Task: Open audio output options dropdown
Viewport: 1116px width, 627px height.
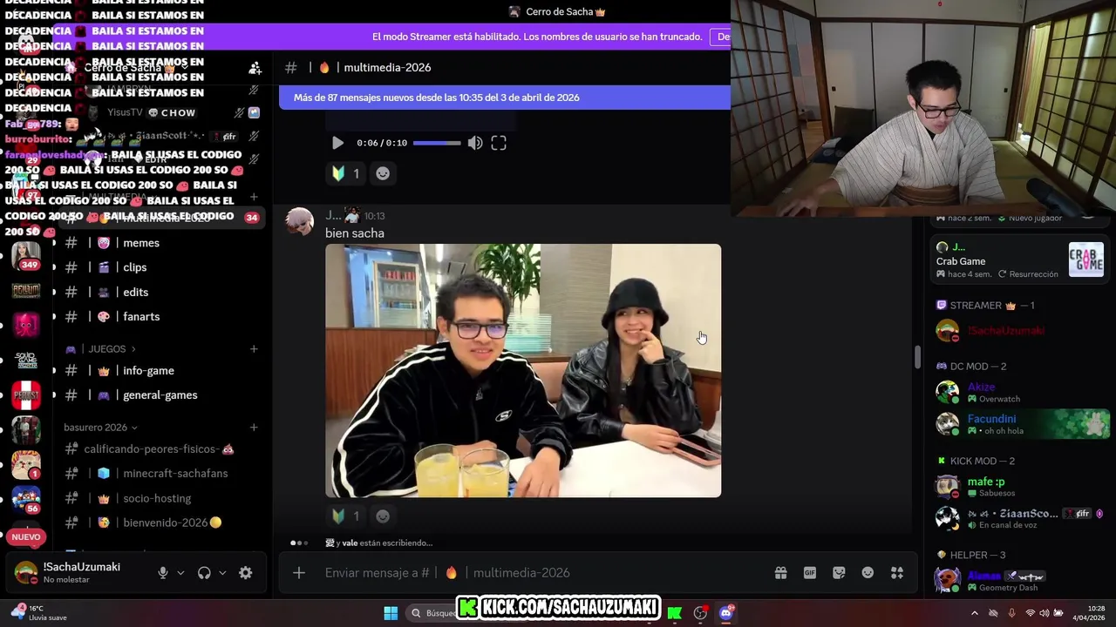Action: (x=222, y=573)
